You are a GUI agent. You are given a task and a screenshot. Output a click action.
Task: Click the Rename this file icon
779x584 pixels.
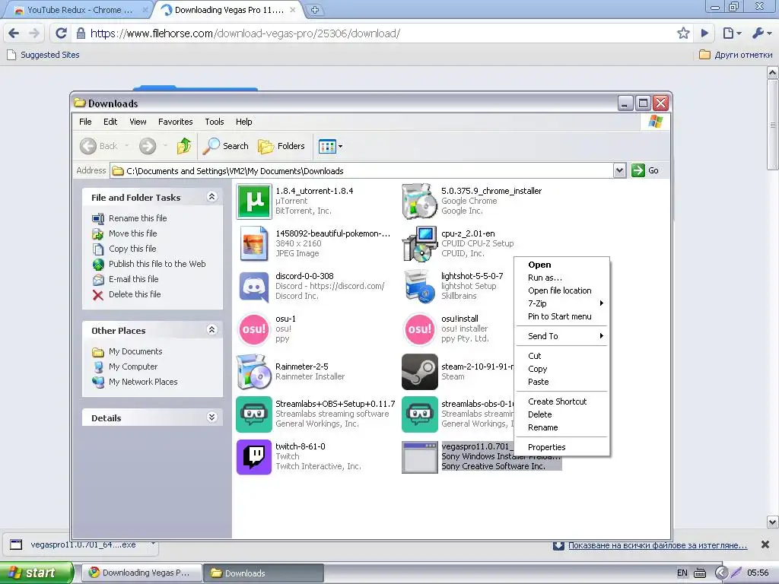point(98,218)
